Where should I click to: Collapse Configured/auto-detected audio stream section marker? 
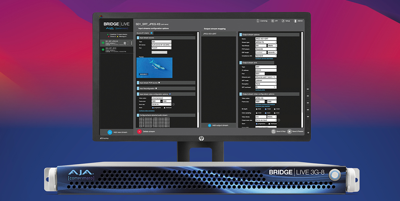138,115
